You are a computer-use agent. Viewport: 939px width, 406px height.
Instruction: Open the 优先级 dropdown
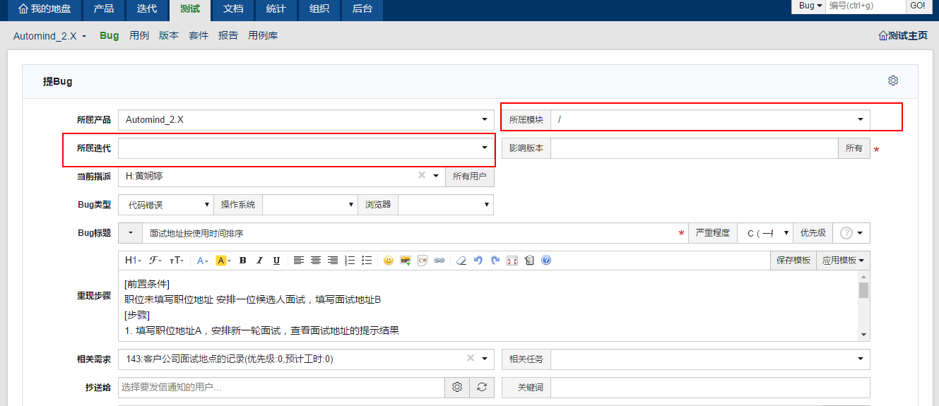(851, 233)
